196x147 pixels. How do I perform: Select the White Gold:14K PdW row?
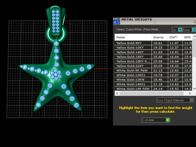click(154, 89)
